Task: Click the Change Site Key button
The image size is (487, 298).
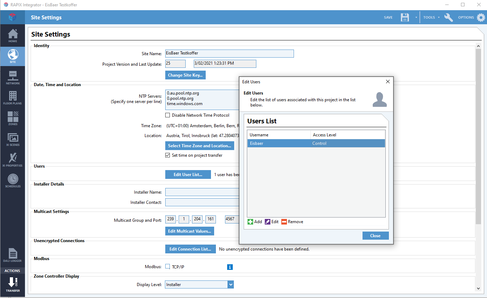Action: coord(185,75)
